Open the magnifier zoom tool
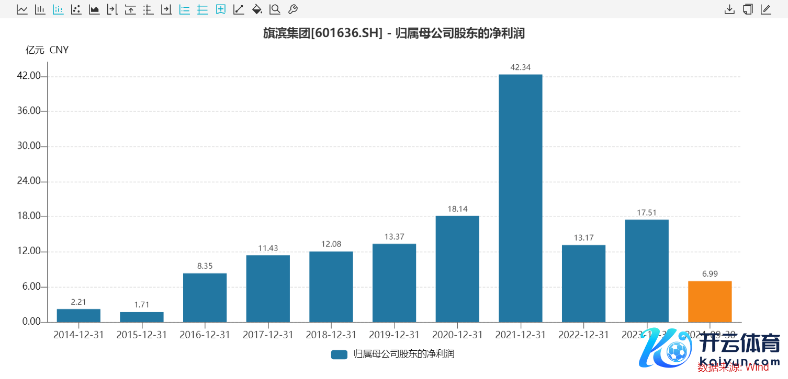Screen dimensions: 788x379 point(275,9)
